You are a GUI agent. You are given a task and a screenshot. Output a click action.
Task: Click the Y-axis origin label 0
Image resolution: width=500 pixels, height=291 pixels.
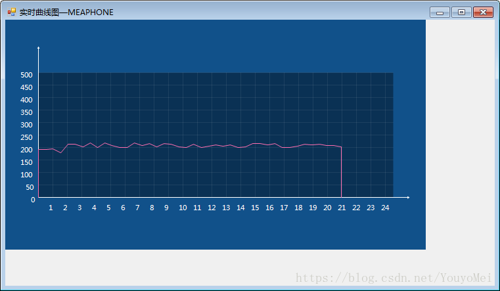(33, 200)
